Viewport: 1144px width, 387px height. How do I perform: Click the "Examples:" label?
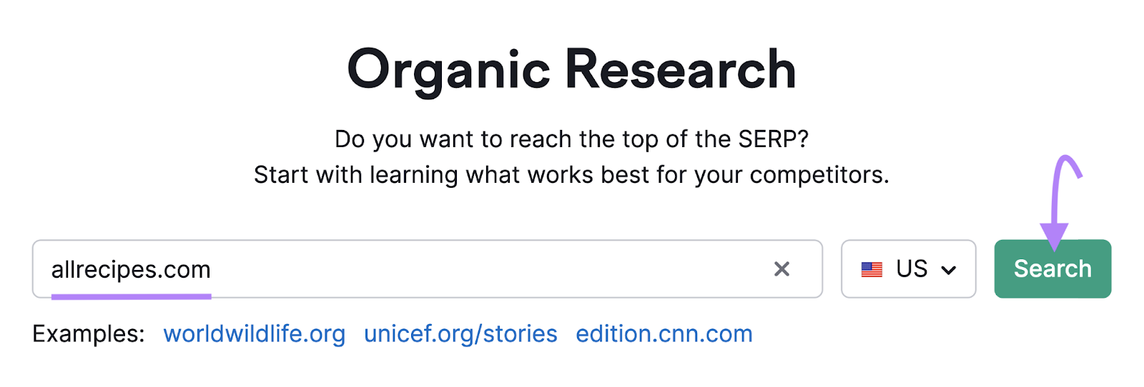[x=88, y=334]
